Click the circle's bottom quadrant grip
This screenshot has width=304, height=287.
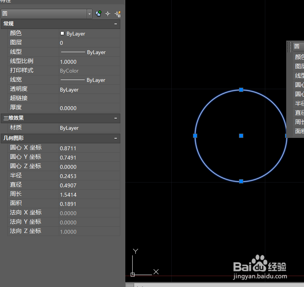[241, 181]
